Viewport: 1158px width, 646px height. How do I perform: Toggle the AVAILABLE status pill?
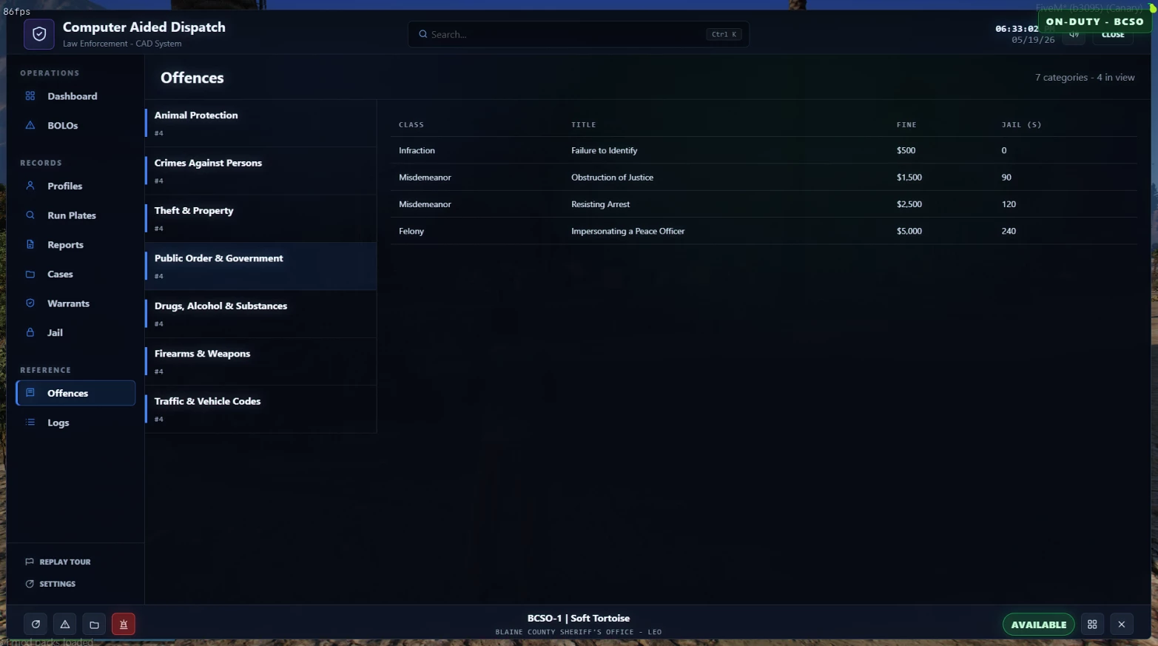point(1038,625)
